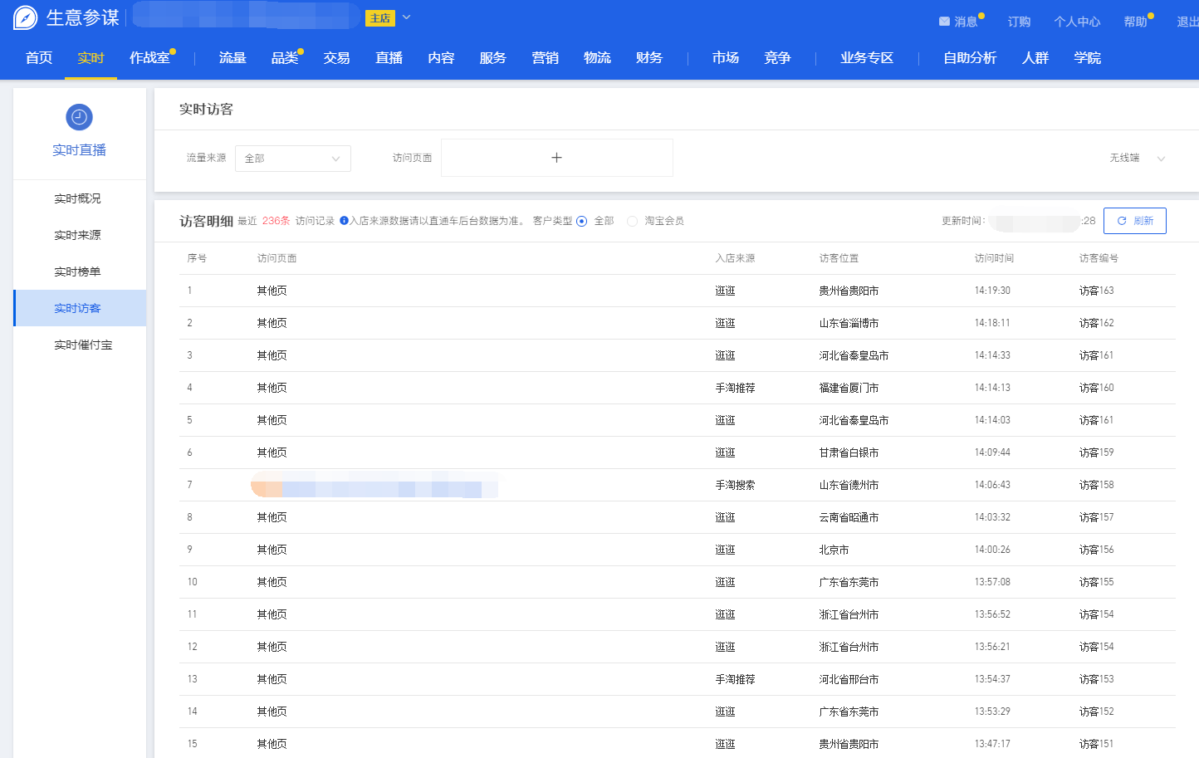Open the 帮助 link in header
The height and width of the screenshot is (758, 1199).
[1135, 22]
